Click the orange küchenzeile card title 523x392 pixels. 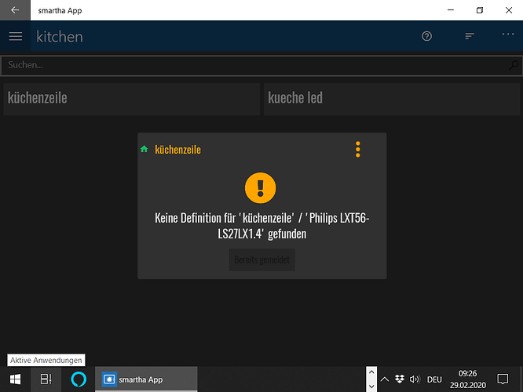coord(177,150)
